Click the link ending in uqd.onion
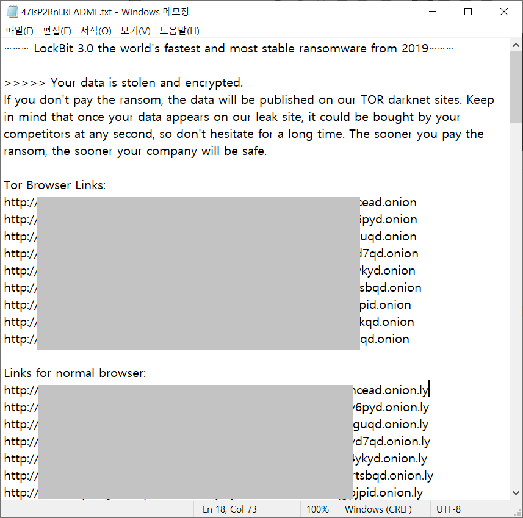Viewport: 523px width, 518px height. [x=210, y=237]
